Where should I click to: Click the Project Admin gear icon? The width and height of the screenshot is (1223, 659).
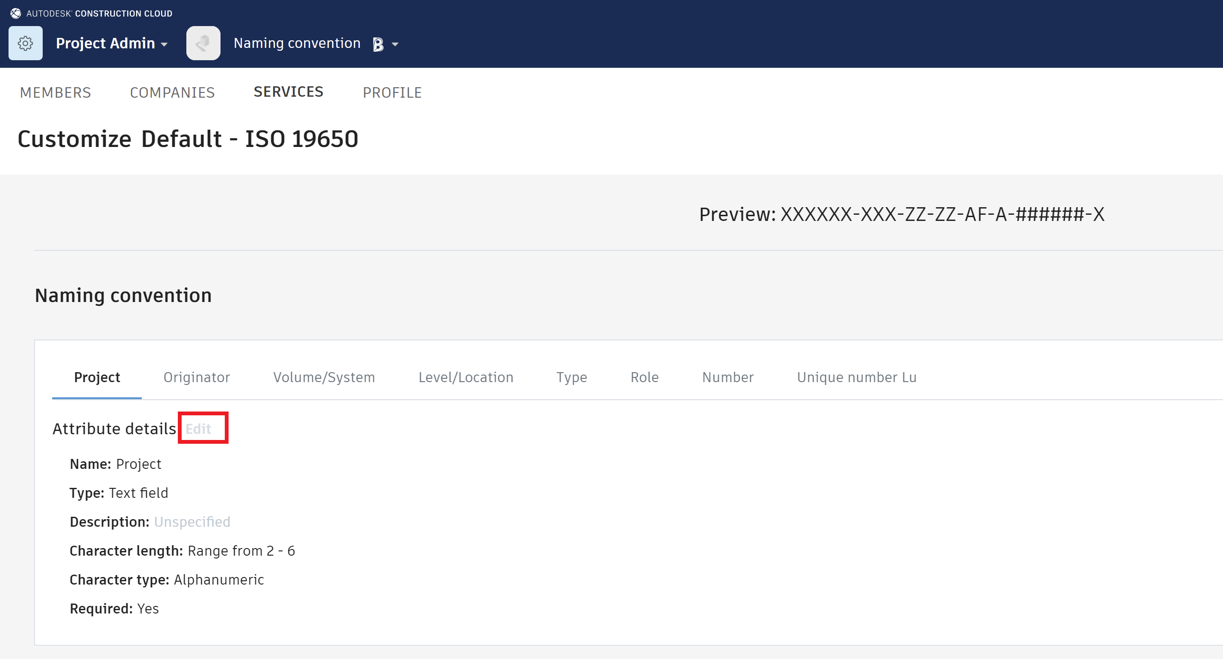[26, 43]
